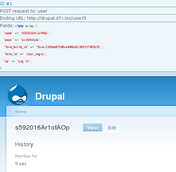
Task: Switch to the Edit tab
Action: (112, 128)
